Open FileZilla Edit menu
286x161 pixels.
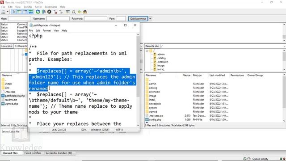10,7
